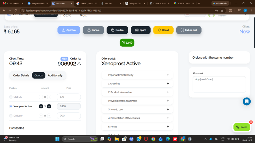Edit the GST 5% price field
Screen dimensions: 255x143
(x=69, y=97)
